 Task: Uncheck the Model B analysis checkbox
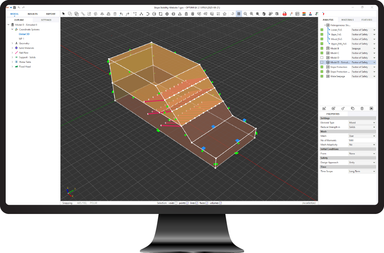click(x=322, y=48)
